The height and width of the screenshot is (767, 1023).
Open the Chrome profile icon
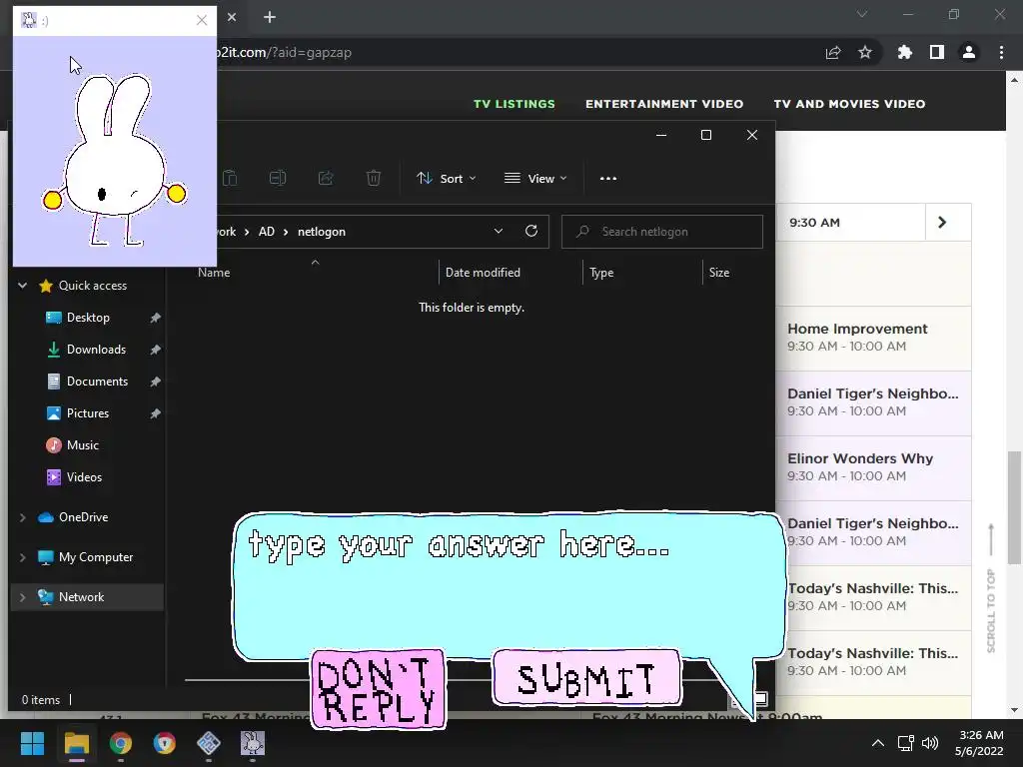point(969,52)
